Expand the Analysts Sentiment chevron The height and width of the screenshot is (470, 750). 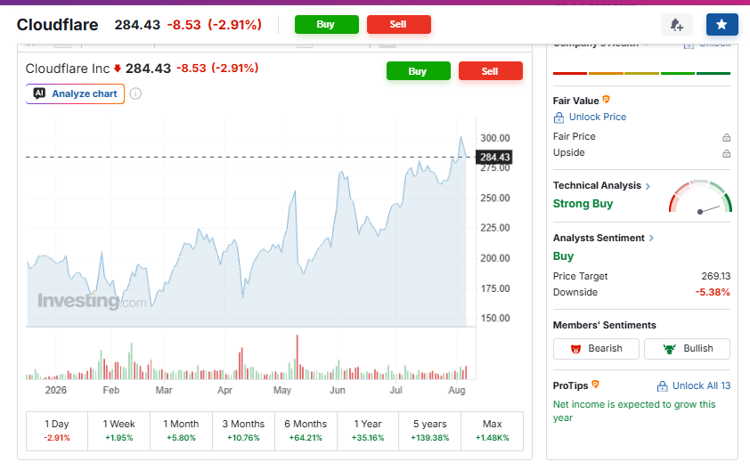point(651,238)
